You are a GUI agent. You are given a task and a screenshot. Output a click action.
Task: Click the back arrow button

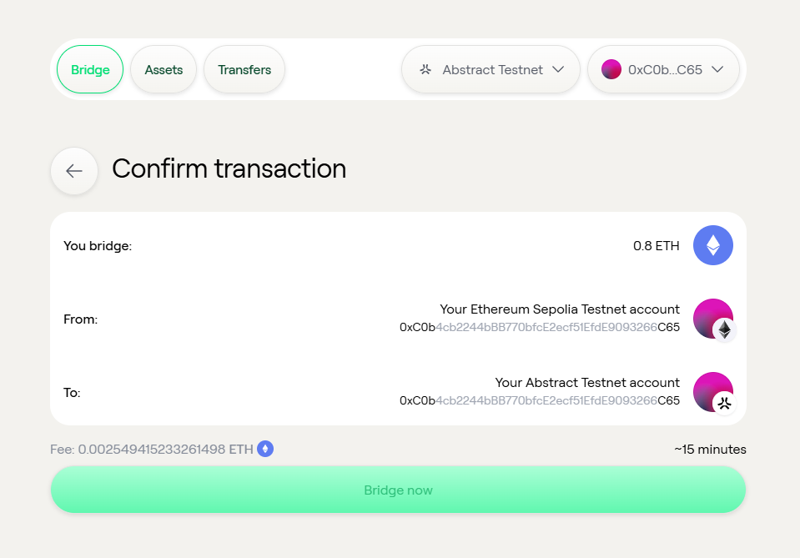(x=74, y=171)
